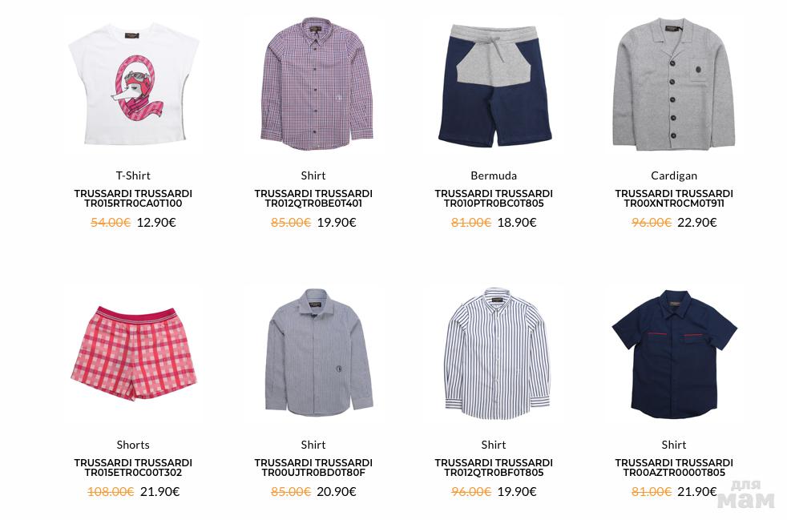Open the white T-Shirt with pink bird print
The height and width of the screenshot is (520, 787).
click(133, 84)
